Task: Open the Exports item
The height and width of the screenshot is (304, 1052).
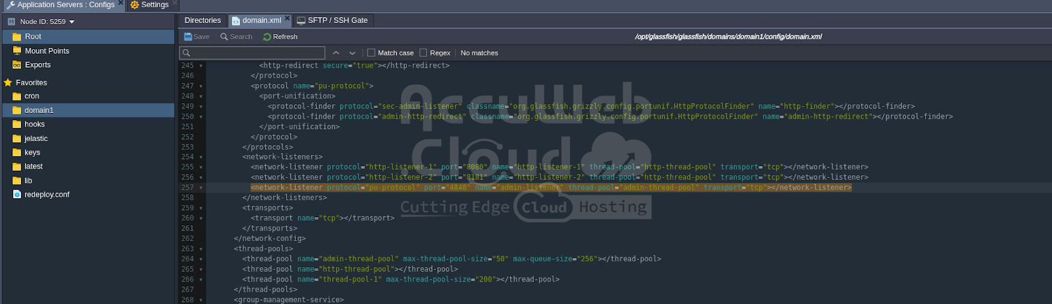Action: 37,65
